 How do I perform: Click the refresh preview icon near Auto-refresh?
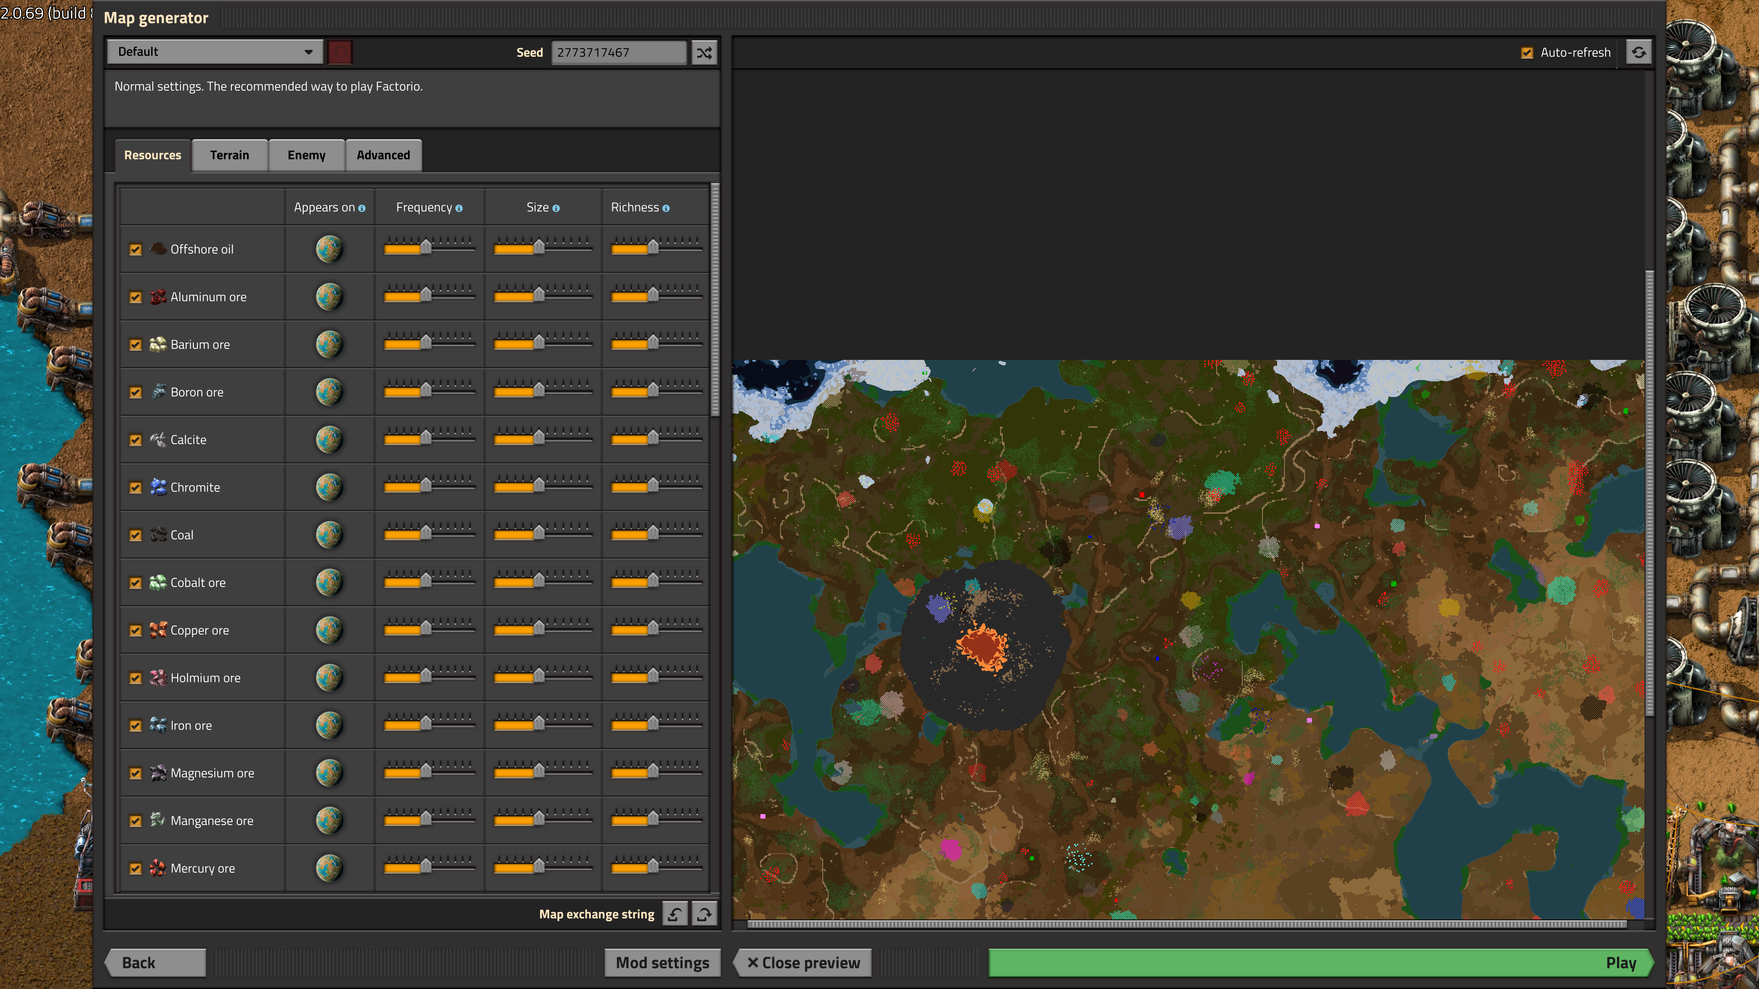1639,52
